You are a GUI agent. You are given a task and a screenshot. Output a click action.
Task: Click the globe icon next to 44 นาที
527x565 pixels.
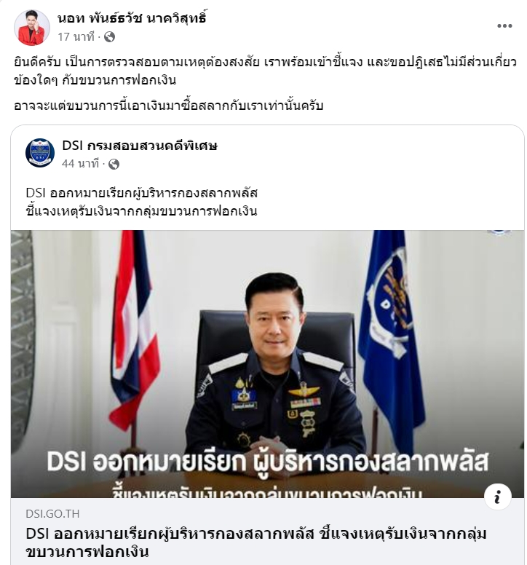[x=114, y=164]
